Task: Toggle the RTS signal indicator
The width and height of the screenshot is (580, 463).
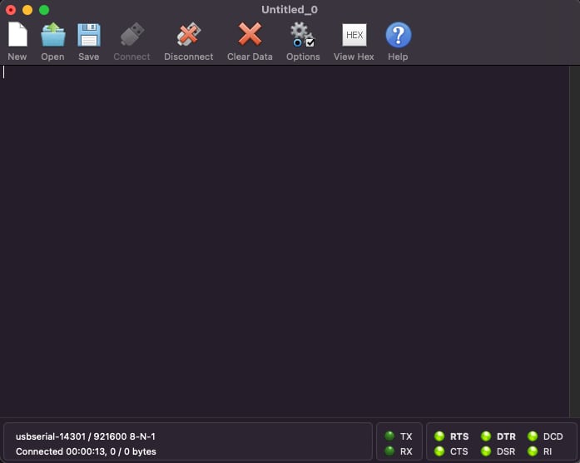Action: click(439, 436)
